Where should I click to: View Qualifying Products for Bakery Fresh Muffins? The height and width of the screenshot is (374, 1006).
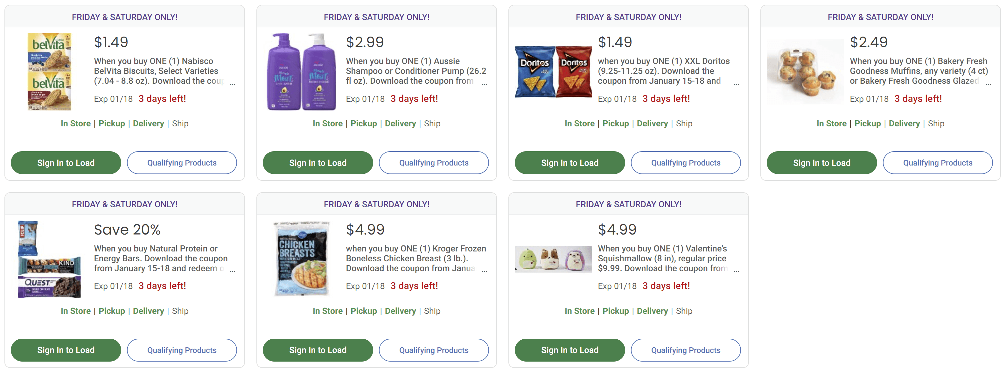(937, 163)
